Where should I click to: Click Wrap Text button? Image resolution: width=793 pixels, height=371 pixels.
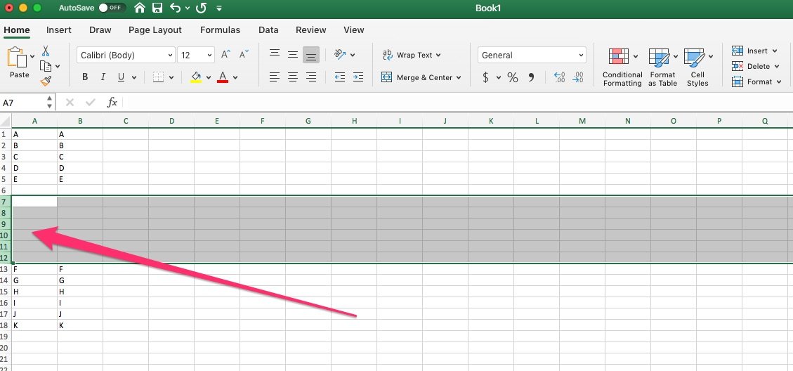pos(411,55)
